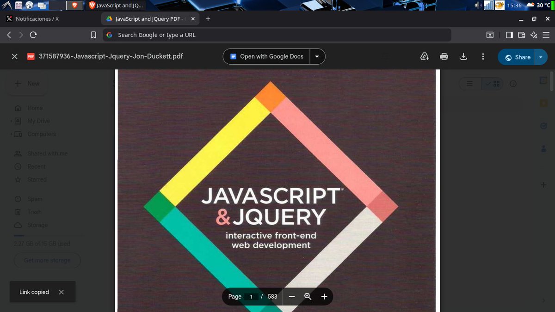Click the Google logo in the address bar
This screenshot has width=555, height=312.
[109, 35]
